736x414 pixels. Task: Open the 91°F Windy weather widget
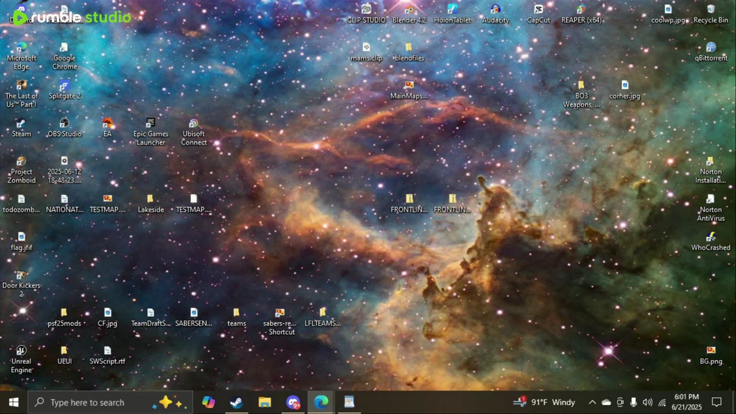click(x=544, y=402)
